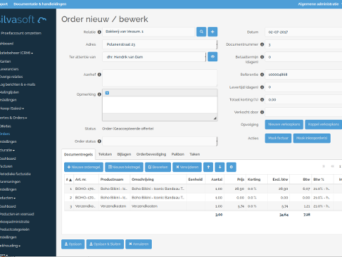Click the info icon next to Order status
Screen dimensions: 342x257
click(99, 141)
